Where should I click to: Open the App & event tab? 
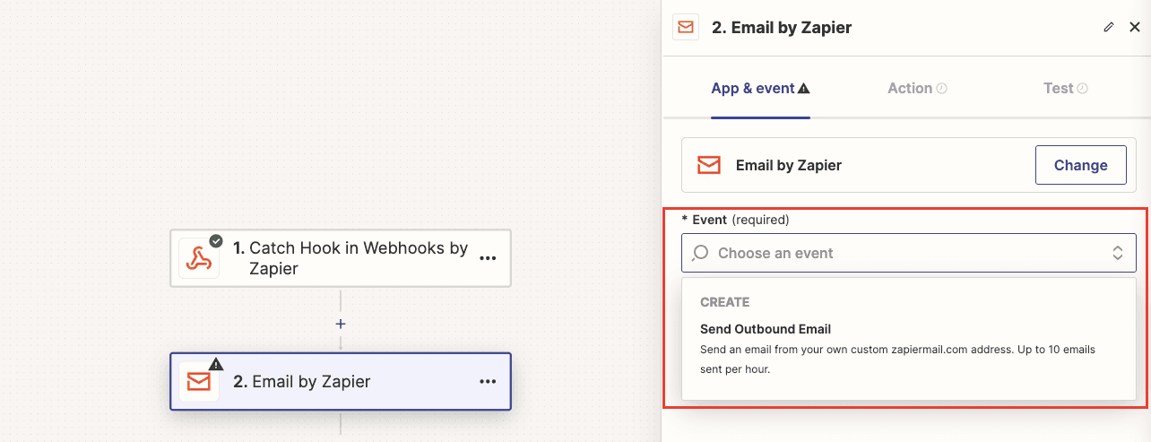[x=752, y=89]
